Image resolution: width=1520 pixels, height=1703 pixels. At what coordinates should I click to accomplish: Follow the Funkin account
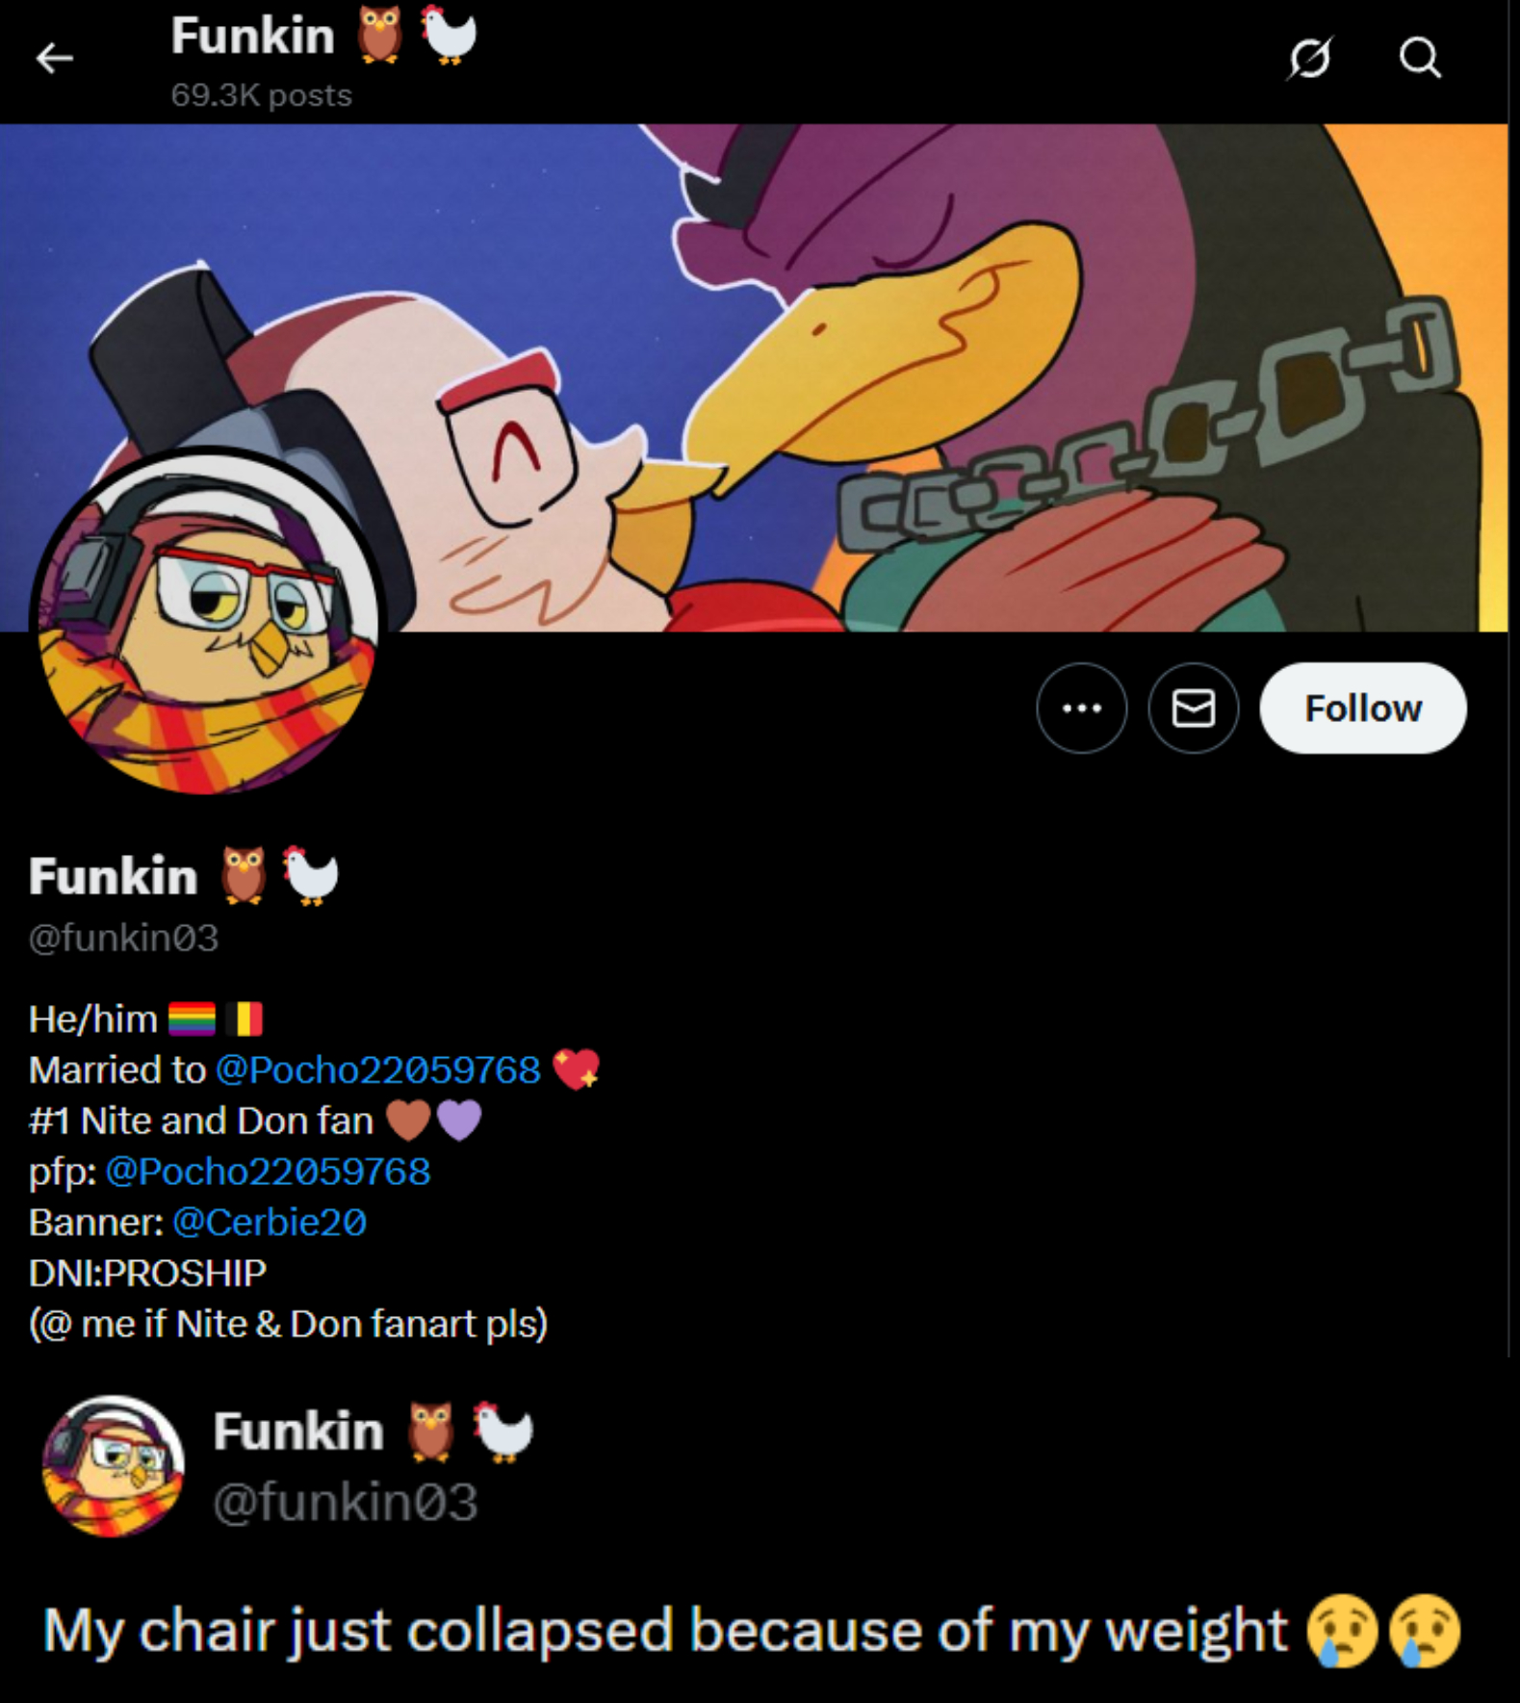pos(1363,708)
